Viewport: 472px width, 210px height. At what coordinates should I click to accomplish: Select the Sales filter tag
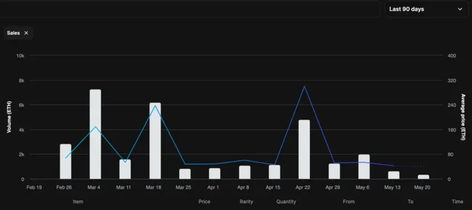[x=13, y=33]
